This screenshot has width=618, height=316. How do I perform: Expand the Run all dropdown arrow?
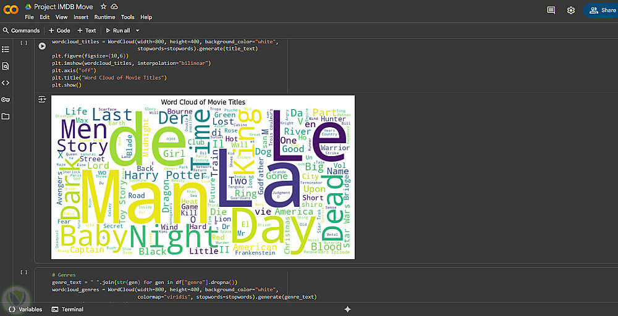[138, 31]
